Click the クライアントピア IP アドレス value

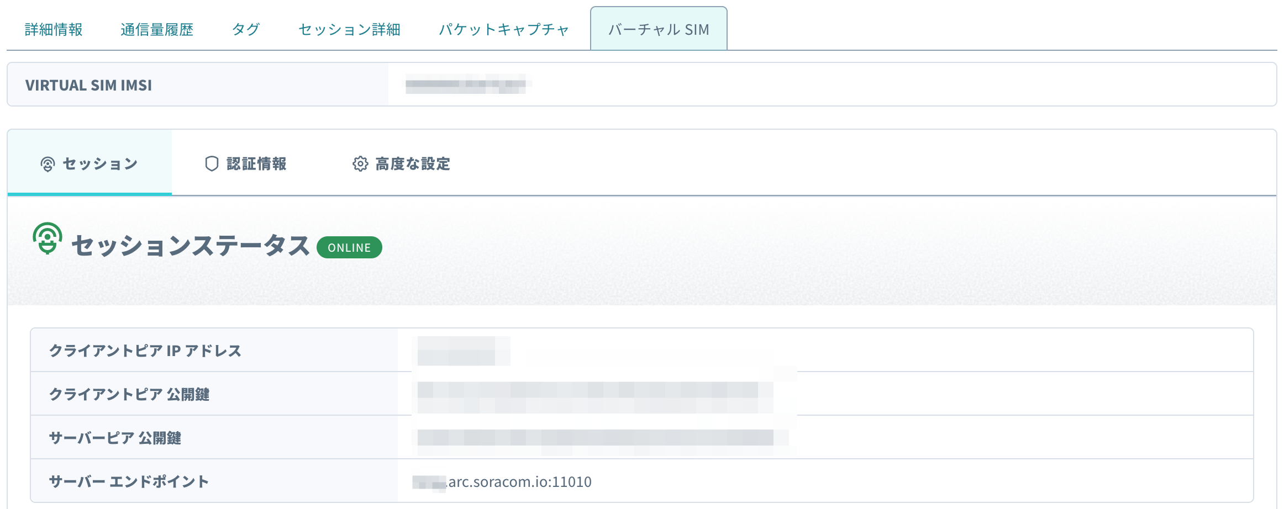(x=463, y=351)
